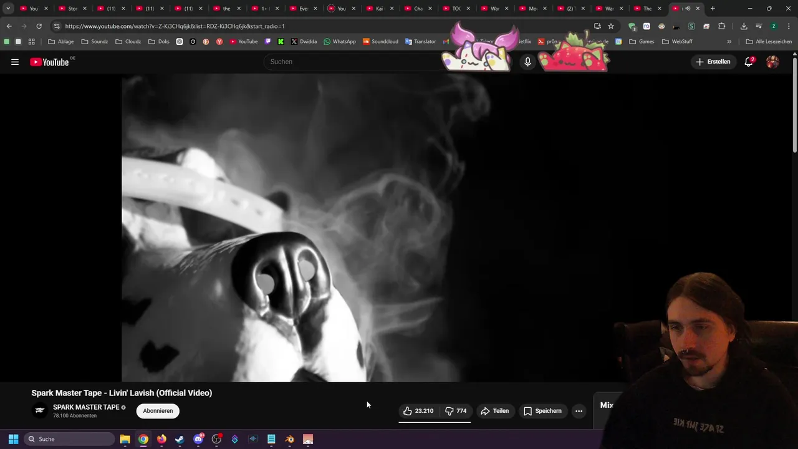Open Blender from the taskbar
This screenshot has height=449, width=798.
289,439
